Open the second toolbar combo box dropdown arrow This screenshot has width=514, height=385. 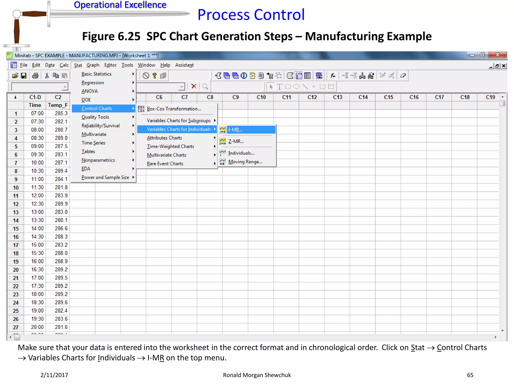182,87
